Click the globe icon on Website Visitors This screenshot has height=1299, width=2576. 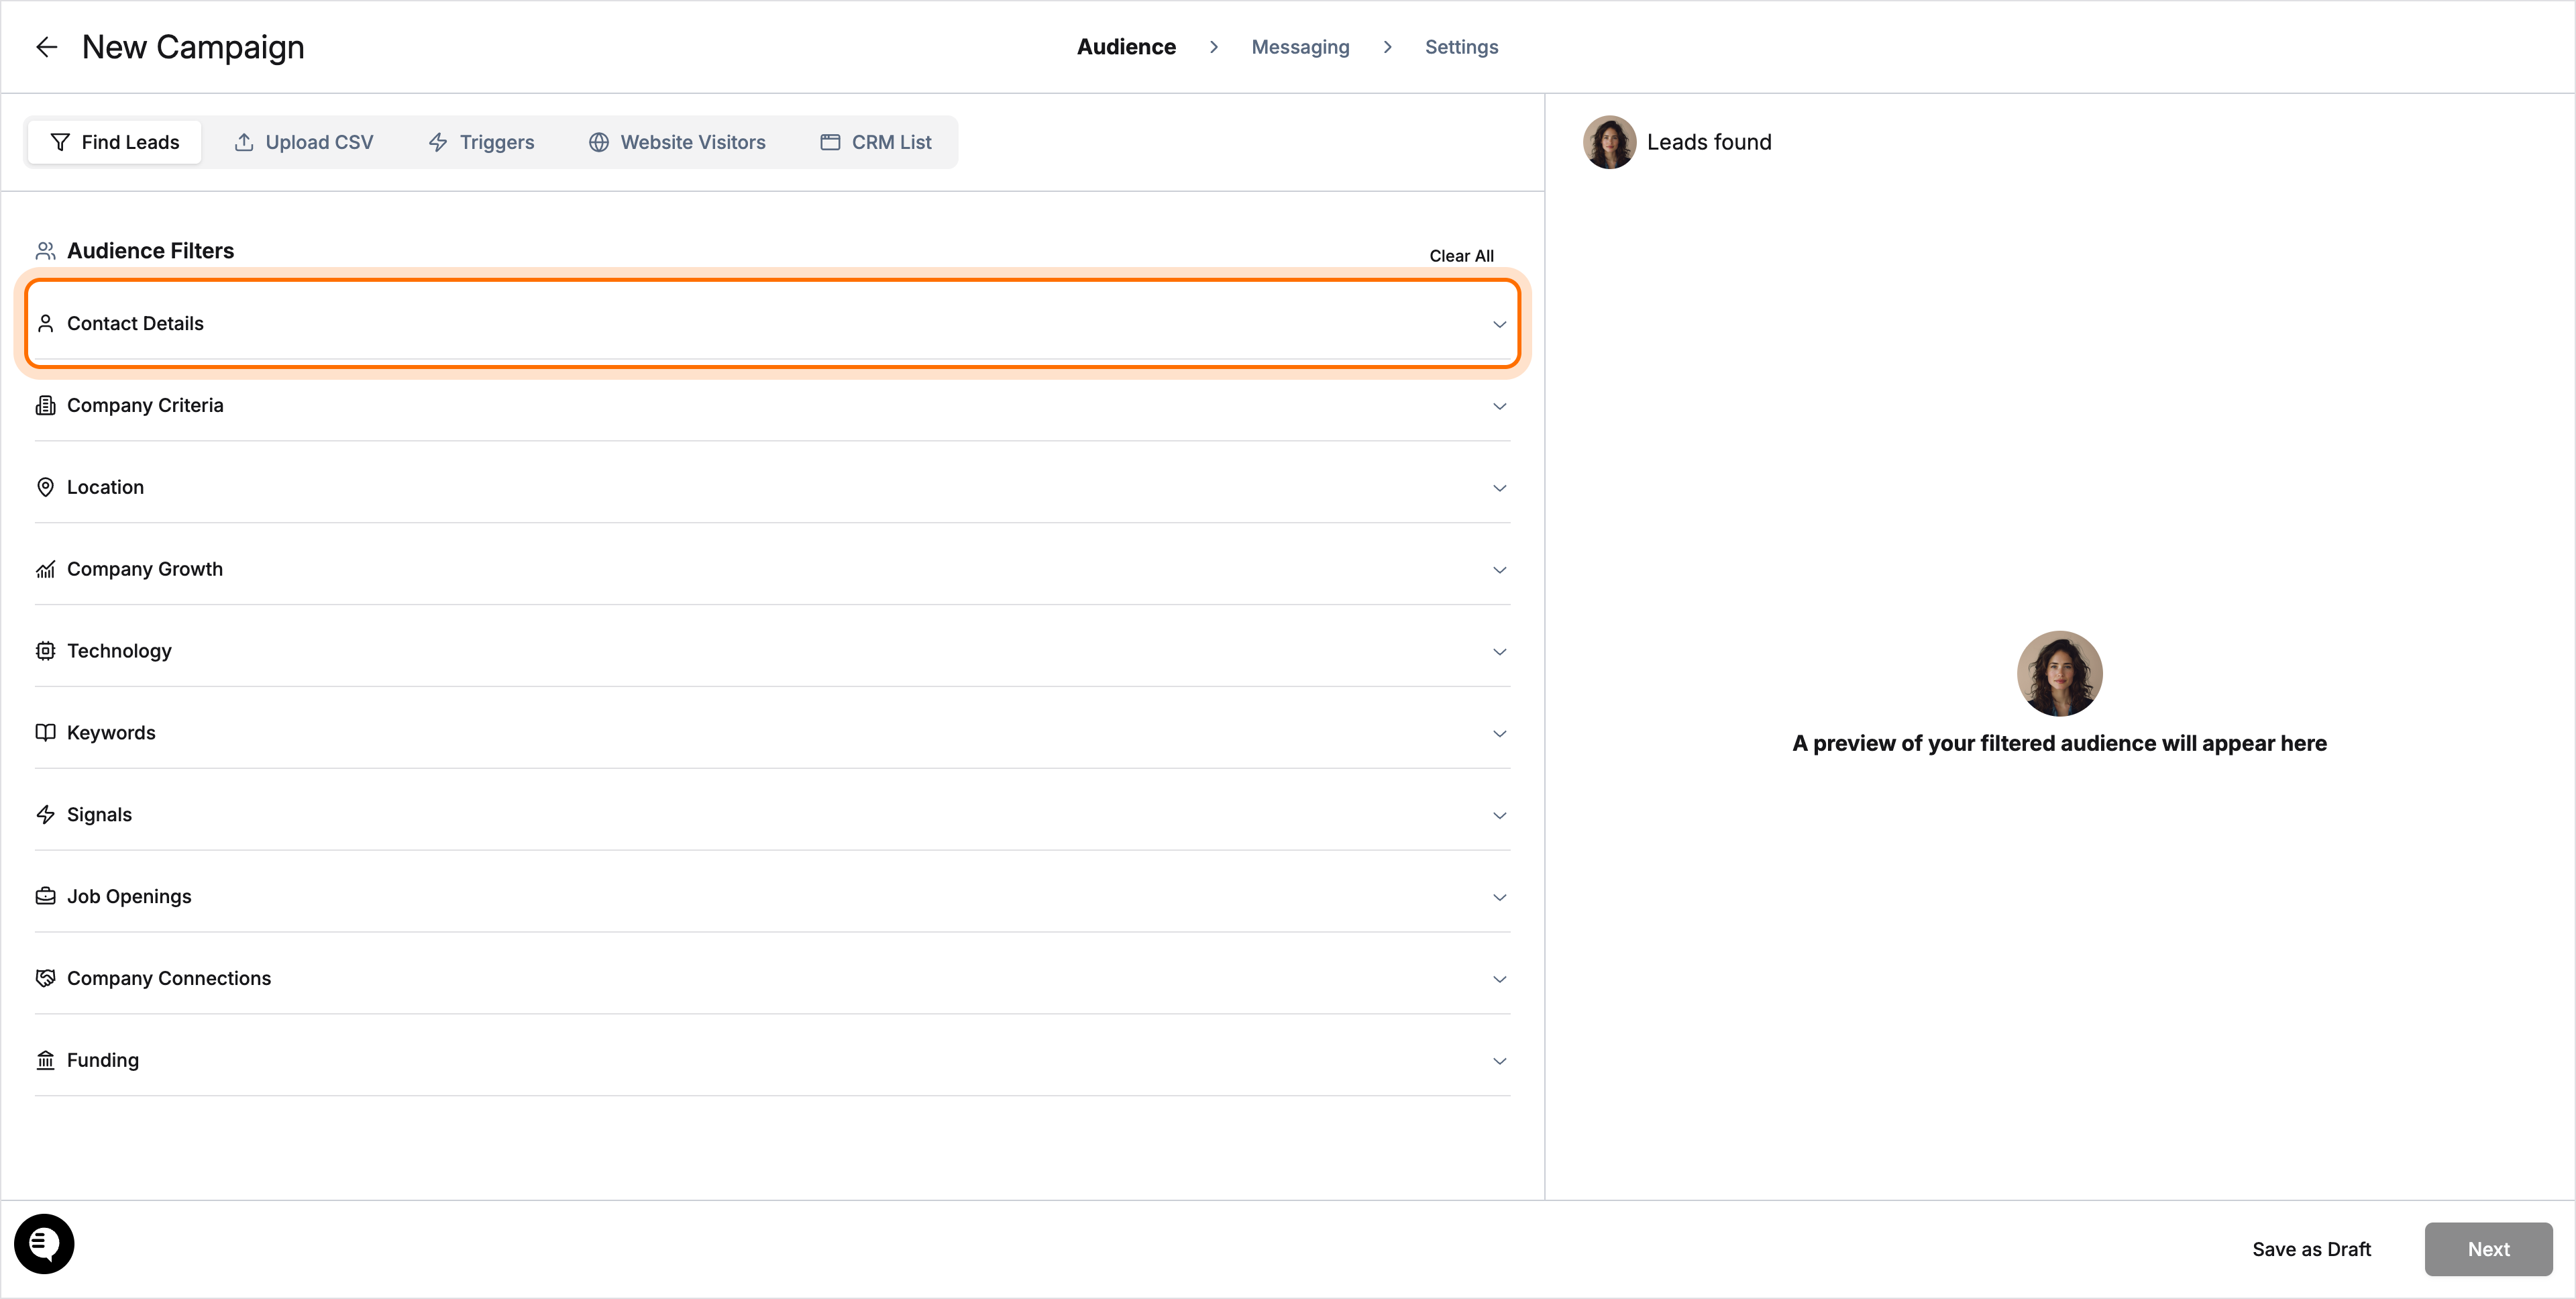(x=599, y=142)
